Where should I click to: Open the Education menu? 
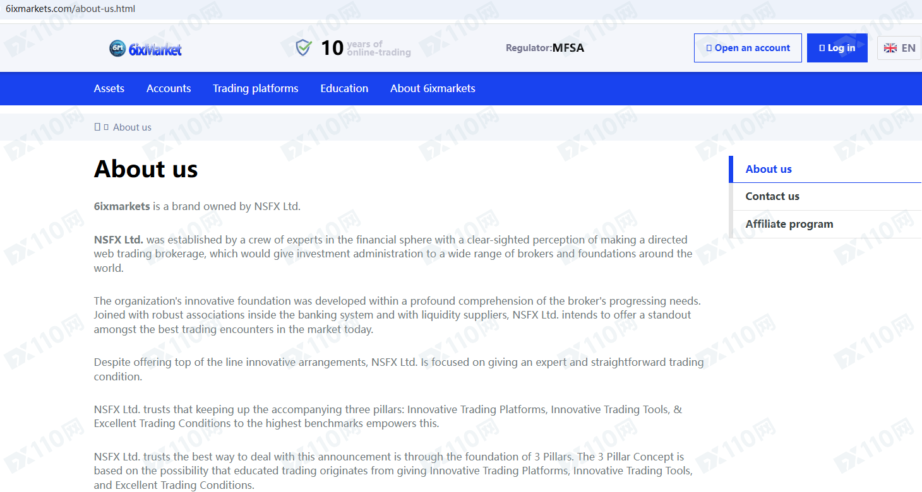(344, 88)
